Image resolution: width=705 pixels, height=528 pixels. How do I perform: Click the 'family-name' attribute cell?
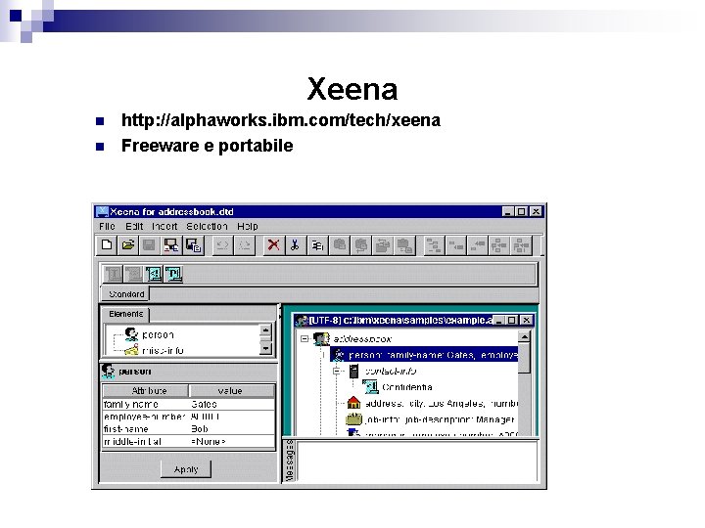point(145,404)
